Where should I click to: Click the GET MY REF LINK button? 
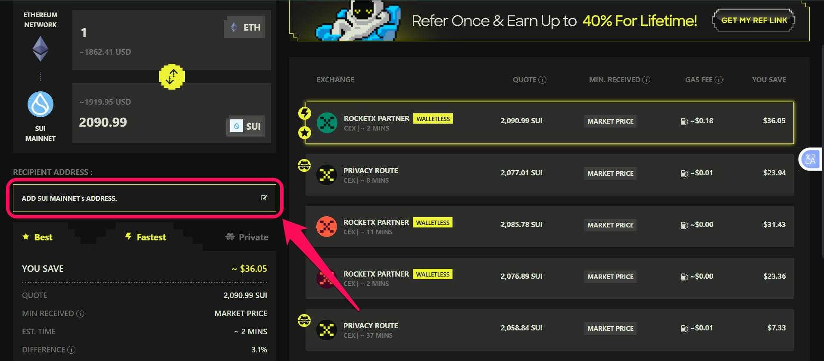754,20
